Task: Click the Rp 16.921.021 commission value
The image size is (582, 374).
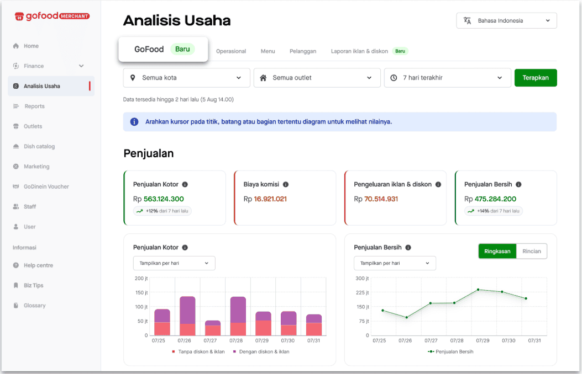Action: (x=265, y=199)
